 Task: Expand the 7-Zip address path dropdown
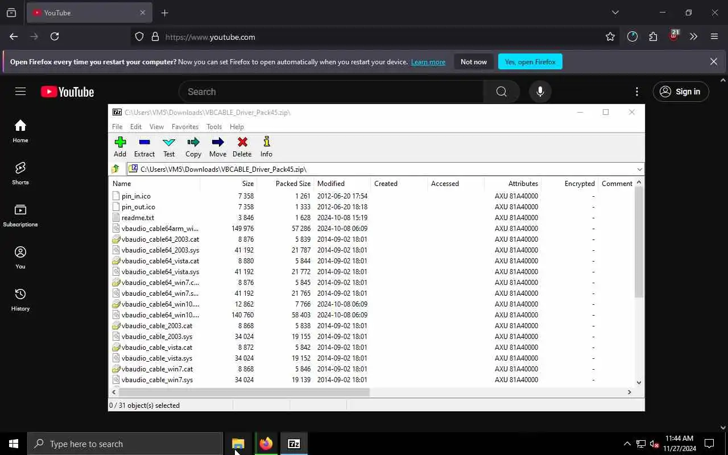tap(639, 169)
